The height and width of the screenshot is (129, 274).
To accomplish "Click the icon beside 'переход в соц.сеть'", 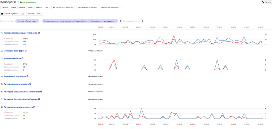I will (34, 107).
